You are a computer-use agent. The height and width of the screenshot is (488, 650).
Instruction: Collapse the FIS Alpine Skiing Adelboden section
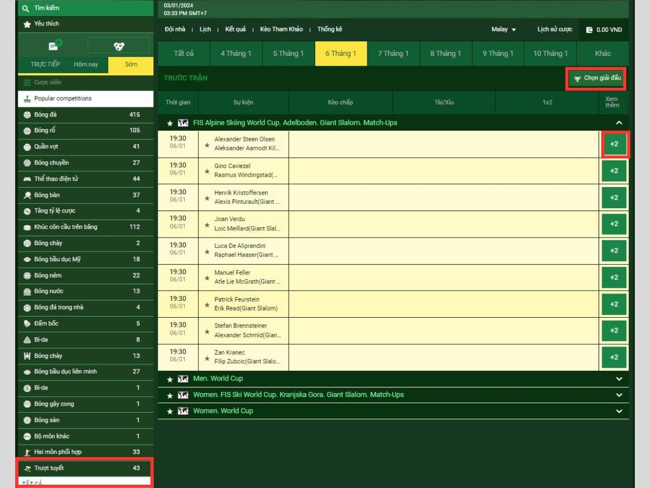pos(619,123)
